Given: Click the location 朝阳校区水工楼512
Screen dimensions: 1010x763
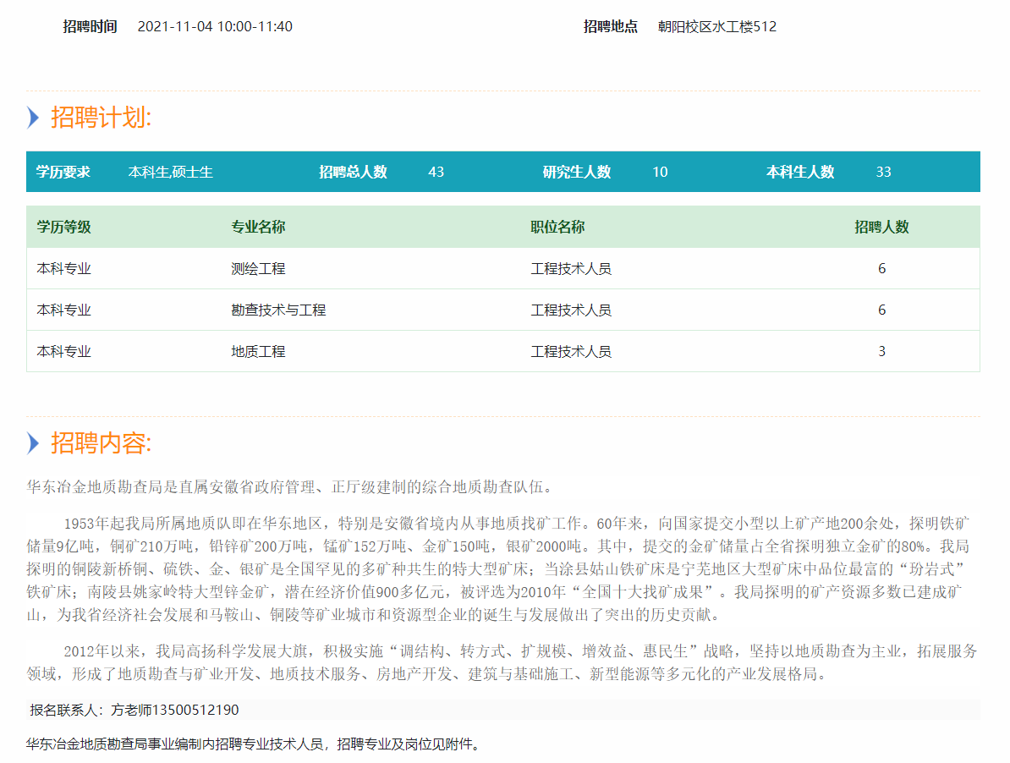Looking at the screenshot, I should click(x=716, y=26).
